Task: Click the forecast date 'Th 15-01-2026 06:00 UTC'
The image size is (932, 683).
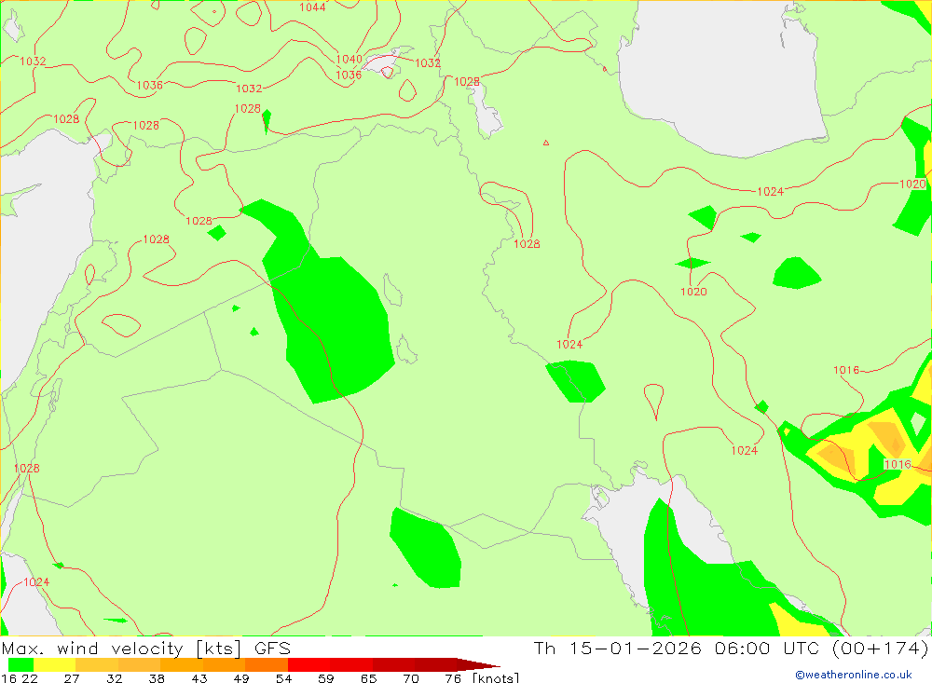Action: pos(677,648)
